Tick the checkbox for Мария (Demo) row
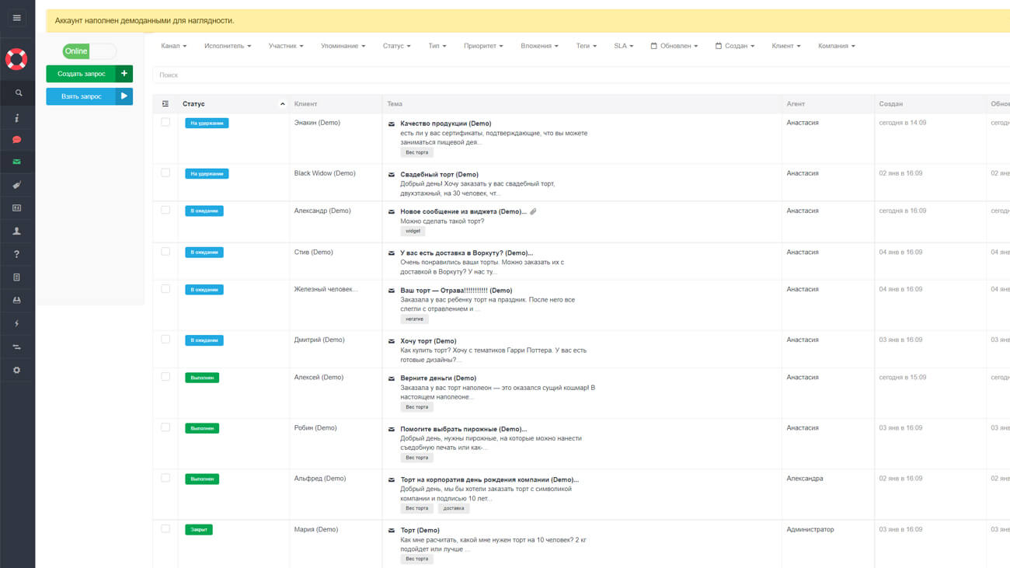 pyautogui.click(x=165, y=528)
